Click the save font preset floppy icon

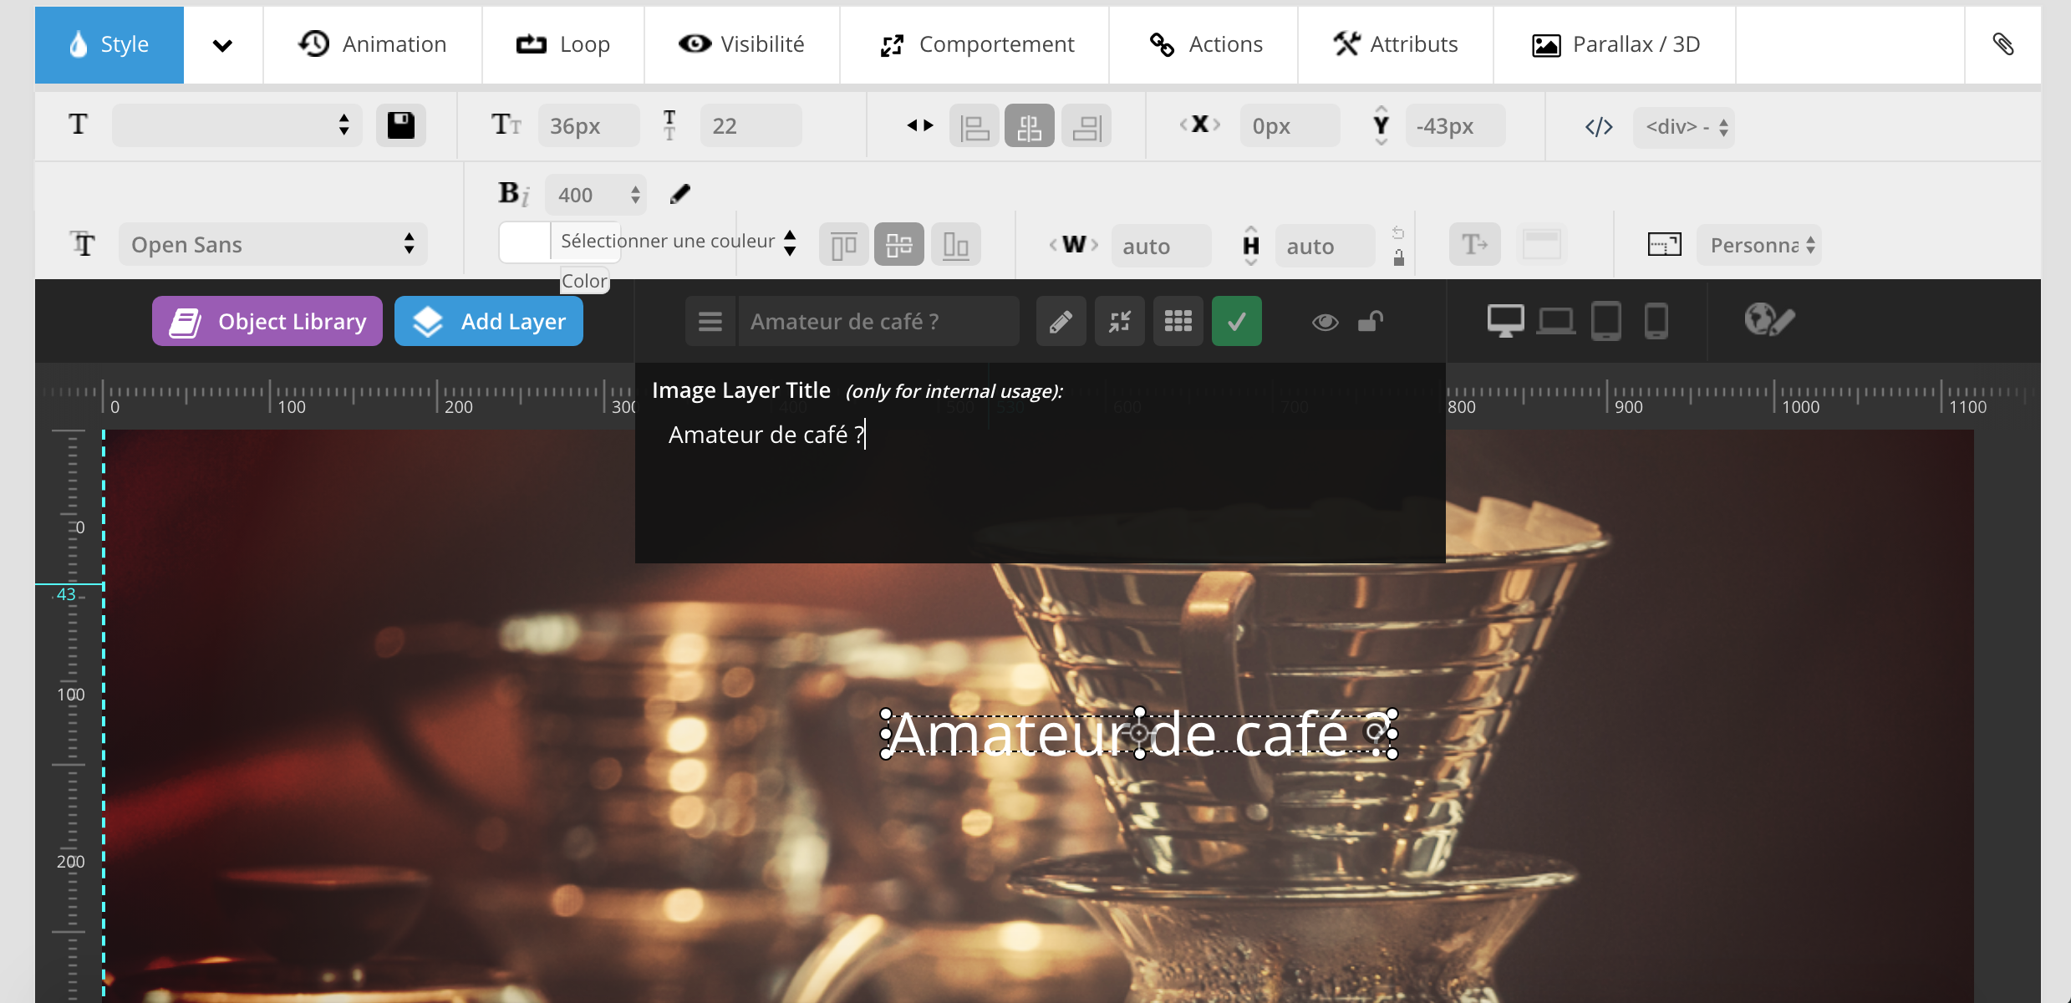tap(400, 125)
